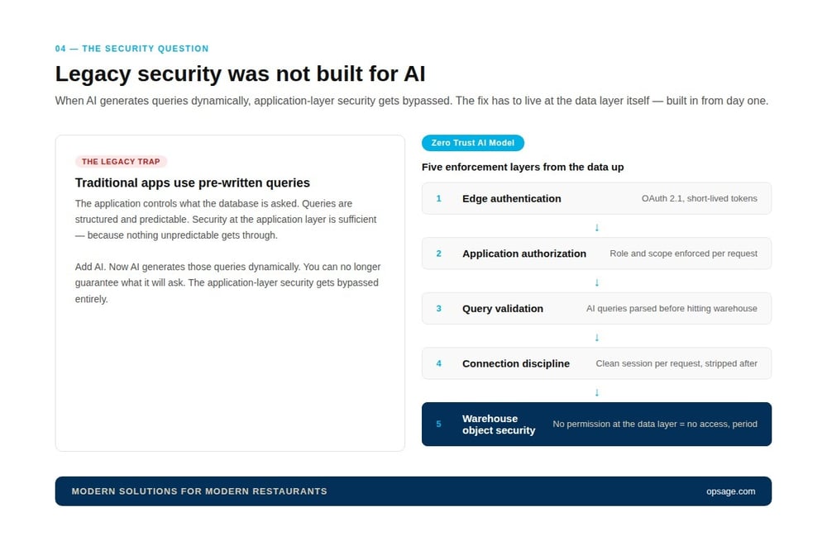Select the Query validation layer row
This screenshot has height=550, width=827.
click(x=596, y=308)
